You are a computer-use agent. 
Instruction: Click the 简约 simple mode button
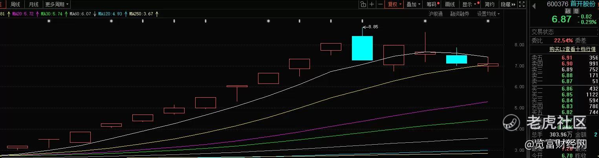point(489,4)
